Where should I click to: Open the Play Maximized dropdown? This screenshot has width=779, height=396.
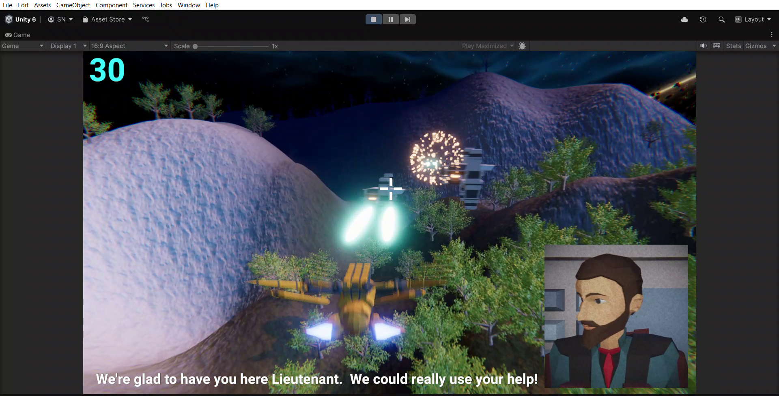point(487,46)
